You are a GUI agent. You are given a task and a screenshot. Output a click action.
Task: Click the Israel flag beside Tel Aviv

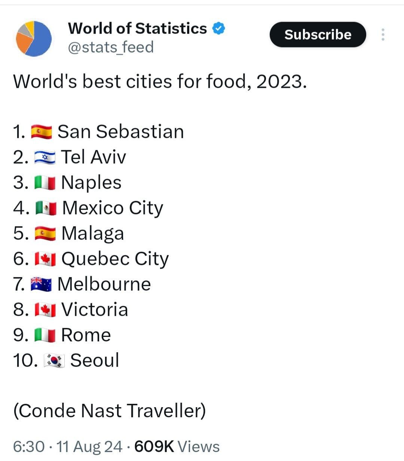[45, 157]
